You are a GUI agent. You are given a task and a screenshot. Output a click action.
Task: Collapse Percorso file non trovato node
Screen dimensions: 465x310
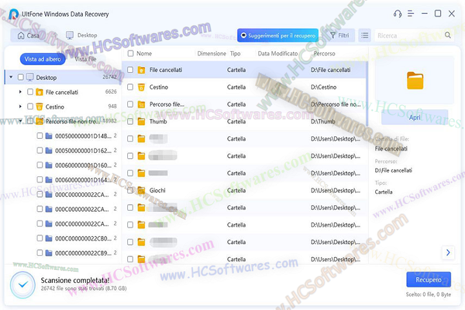(20, 121)
